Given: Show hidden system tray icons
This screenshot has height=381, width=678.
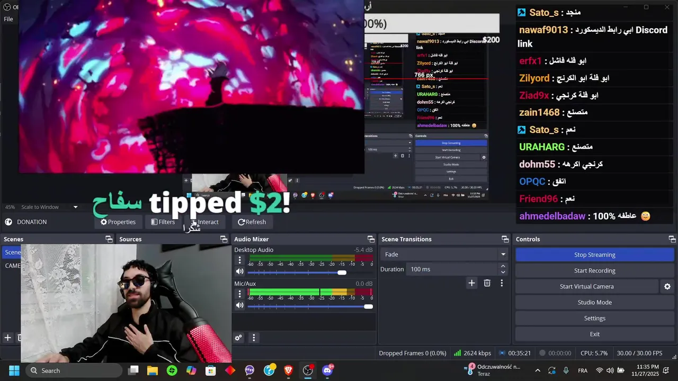Looking at the screenshot, I should tap(538, 370).
